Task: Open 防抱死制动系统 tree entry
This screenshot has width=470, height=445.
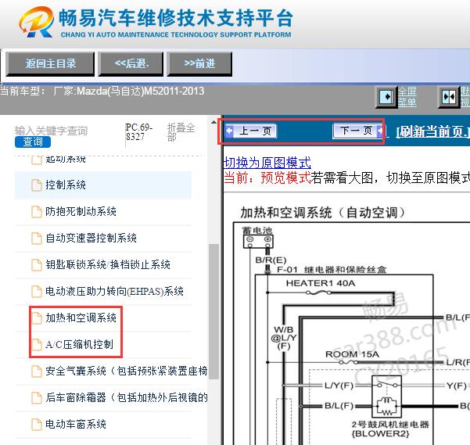Action: pyautogui.click(x=81, y=212)
